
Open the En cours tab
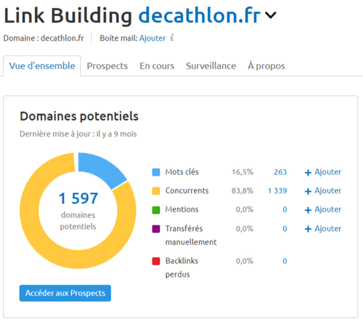157,66
